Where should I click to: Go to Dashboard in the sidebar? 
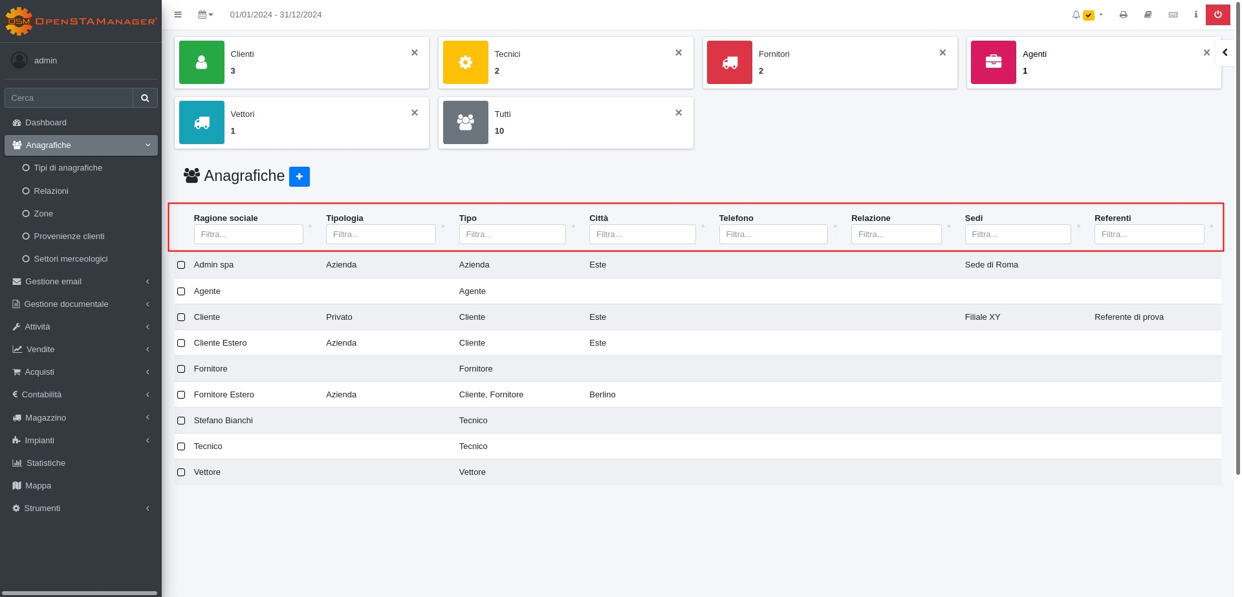pyautogui.click(x=46, y=123)
